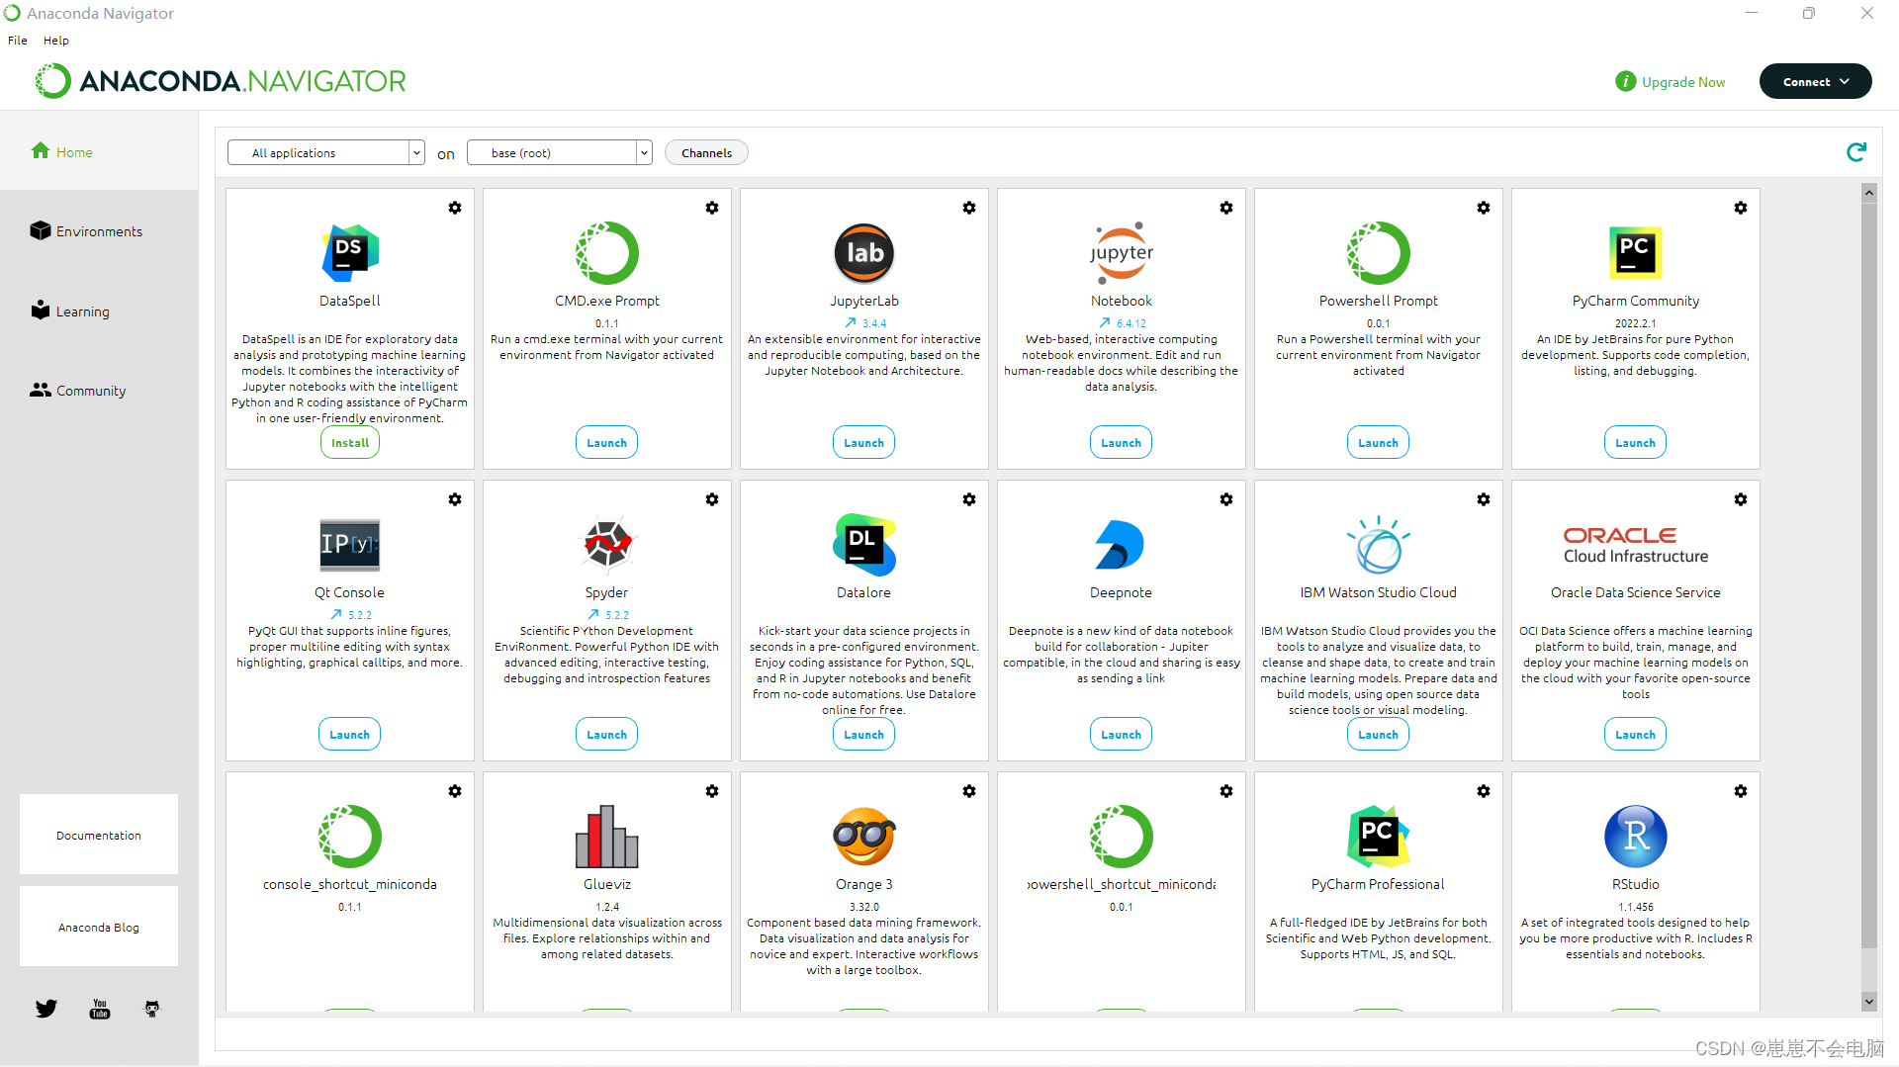
Task: Open settings gear on IBM Watson Studio card
Action: [1484, 499]
